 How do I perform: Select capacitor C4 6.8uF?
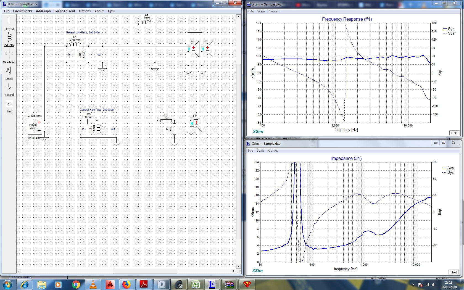click(89, 54)
